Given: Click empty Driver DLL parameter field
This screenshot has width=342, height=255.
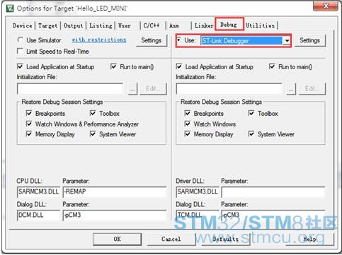Looking at the screenshot, I should [x=273, y=192].
